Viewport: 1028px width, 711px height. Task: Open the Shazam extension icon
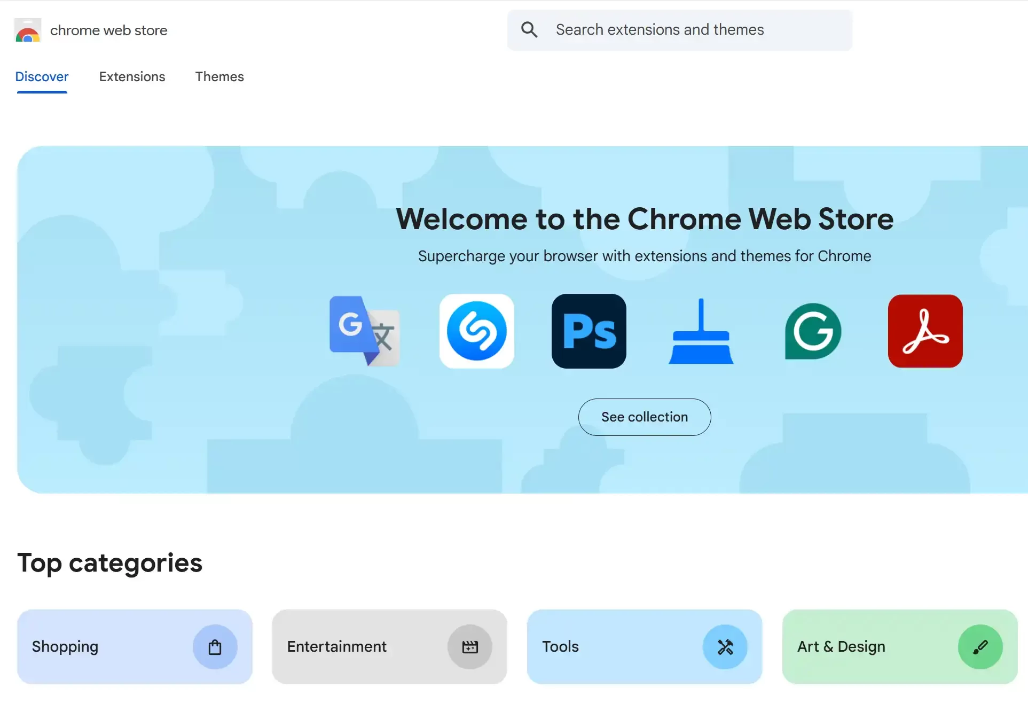[x=477, y=331]
